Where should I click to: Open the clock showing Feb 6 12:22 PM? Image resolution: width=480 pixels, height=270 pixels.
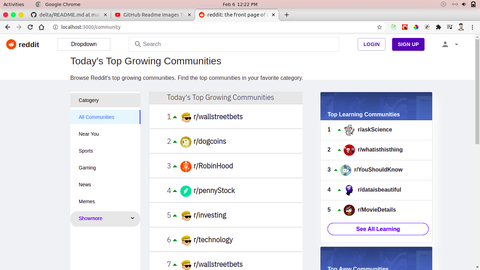click(240, 4)
